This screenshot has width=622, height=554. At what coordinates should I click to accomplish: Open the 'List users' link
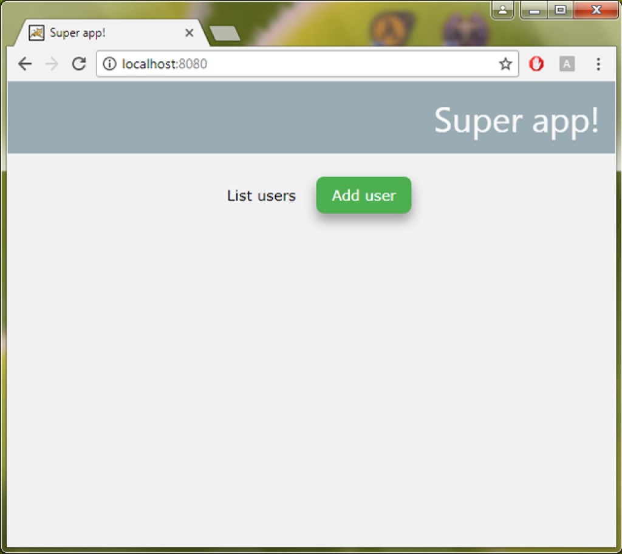coord(261,196)
